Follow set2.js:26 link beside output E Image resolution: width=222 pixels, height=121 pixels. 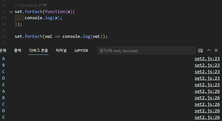pyautogui.click(x=207, y=117)
